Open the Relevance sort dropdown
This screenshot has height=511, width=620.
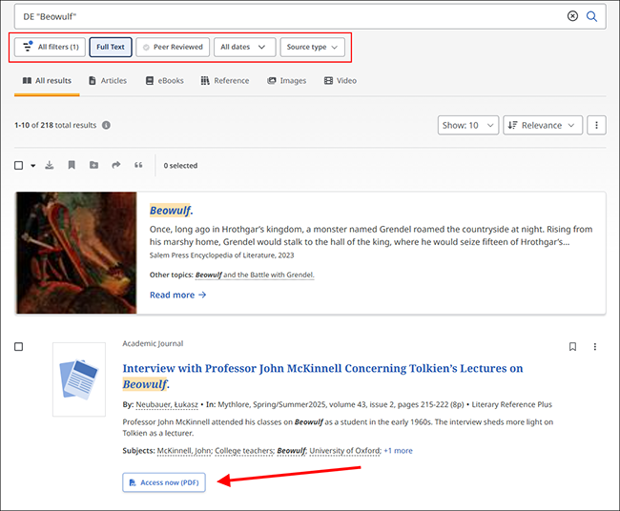pyautogui.click(x=543, y=125)
